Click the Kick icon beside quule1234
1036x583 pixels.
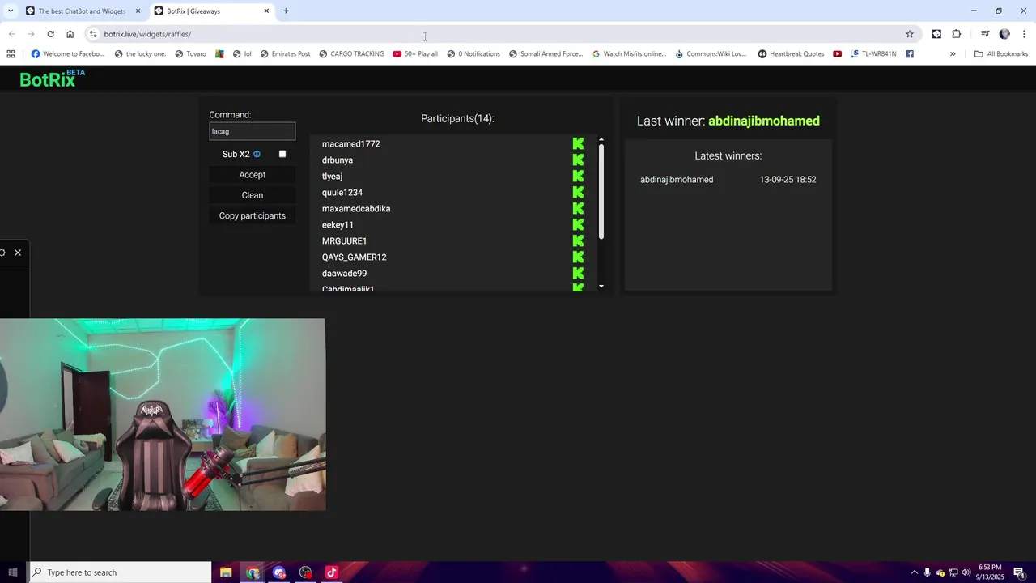click(578, 193)
